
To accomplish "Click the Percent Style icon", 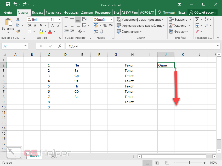I will click(x=105, y=25).
